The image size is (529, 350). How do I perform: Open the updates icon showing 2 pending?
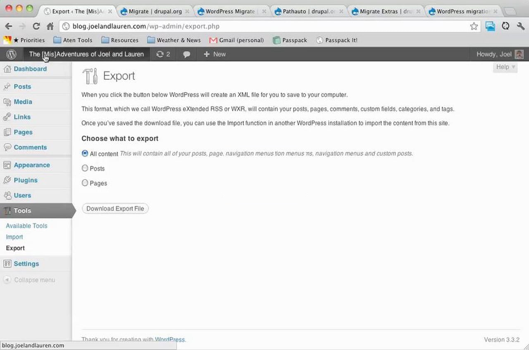(163, 54)
